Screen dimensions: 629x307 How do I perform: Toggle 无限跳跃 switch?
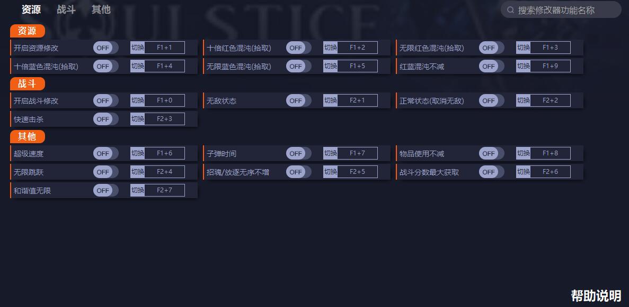(106, 172)
